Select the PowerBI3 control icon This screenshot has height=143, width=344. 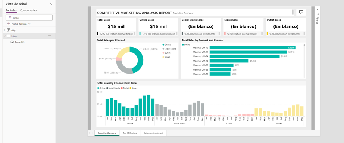(12, 42)
